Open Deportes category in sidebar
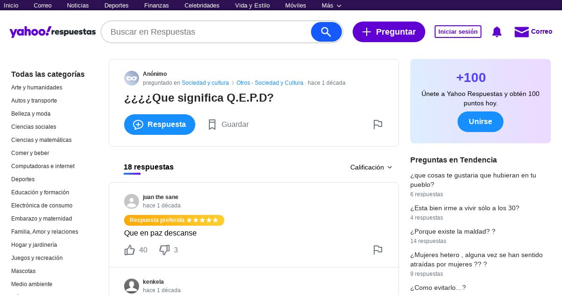562x295 pixels. point(23,179)
